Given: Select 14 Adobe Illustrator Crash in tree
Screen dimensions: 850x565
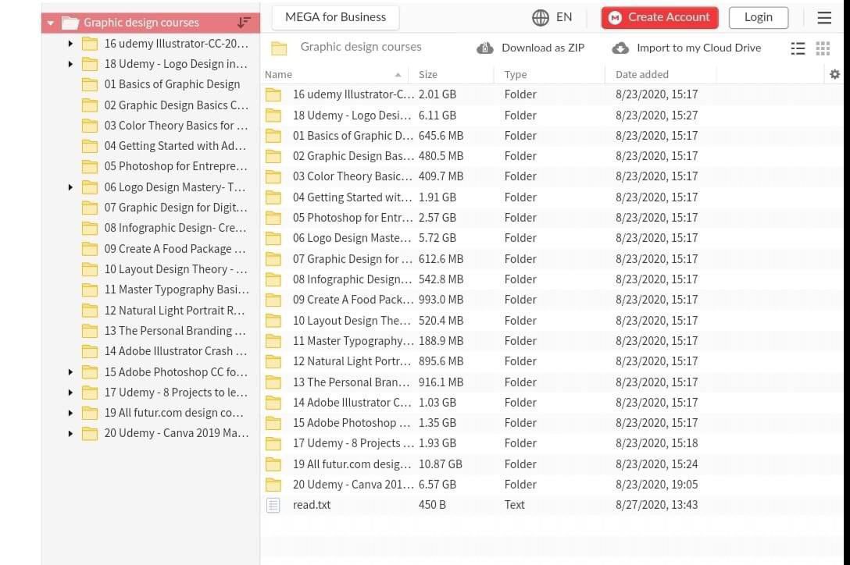Looking at the screenshot, I should 176,351.
